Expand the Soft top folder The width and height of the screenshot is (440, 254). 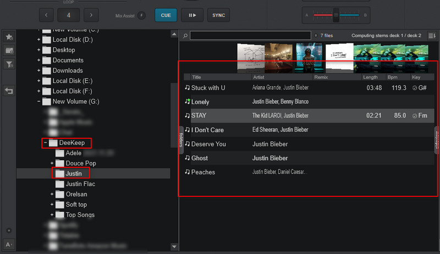(x=52, y=205)
